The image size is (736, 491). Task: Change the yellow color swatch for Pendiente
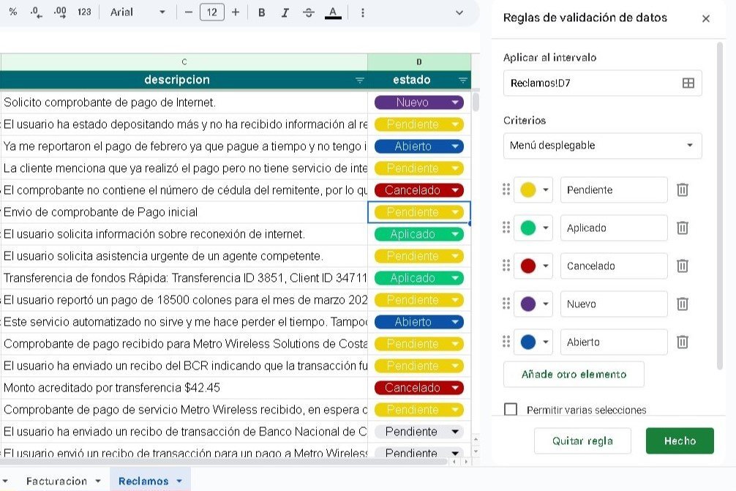pyautogui.click(x=534, y=190)
